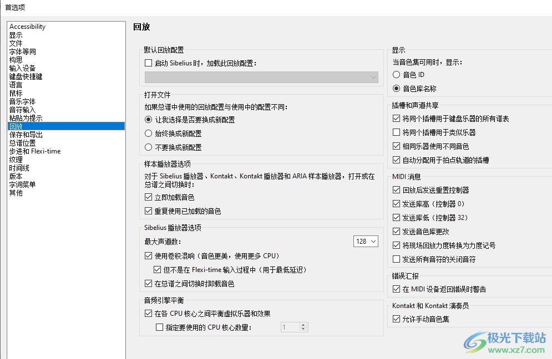Enable loading playback configuration at Sibelius startup
Image resolution: width=552 pixels, height=359 pixels.
point(148,63)
